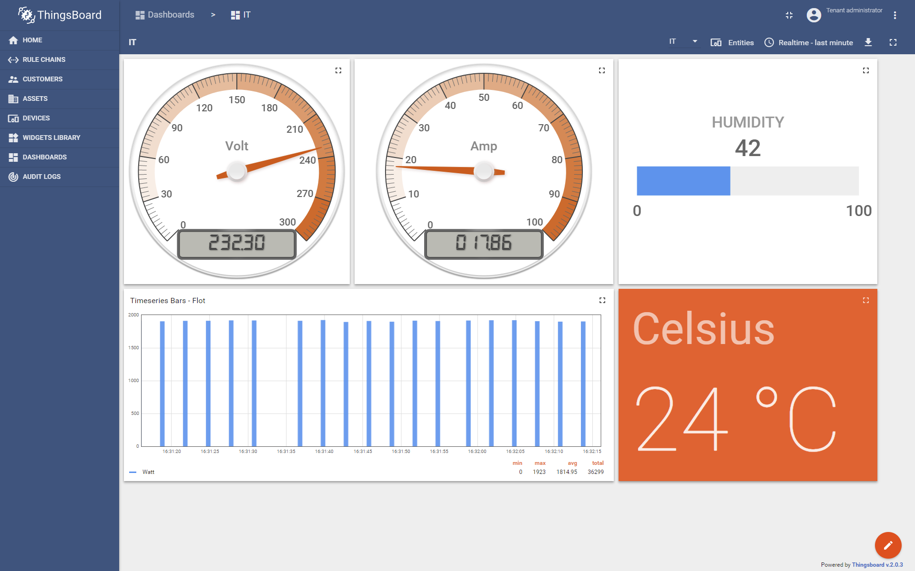Open the user account avatar icon

(x=813, y=15)
